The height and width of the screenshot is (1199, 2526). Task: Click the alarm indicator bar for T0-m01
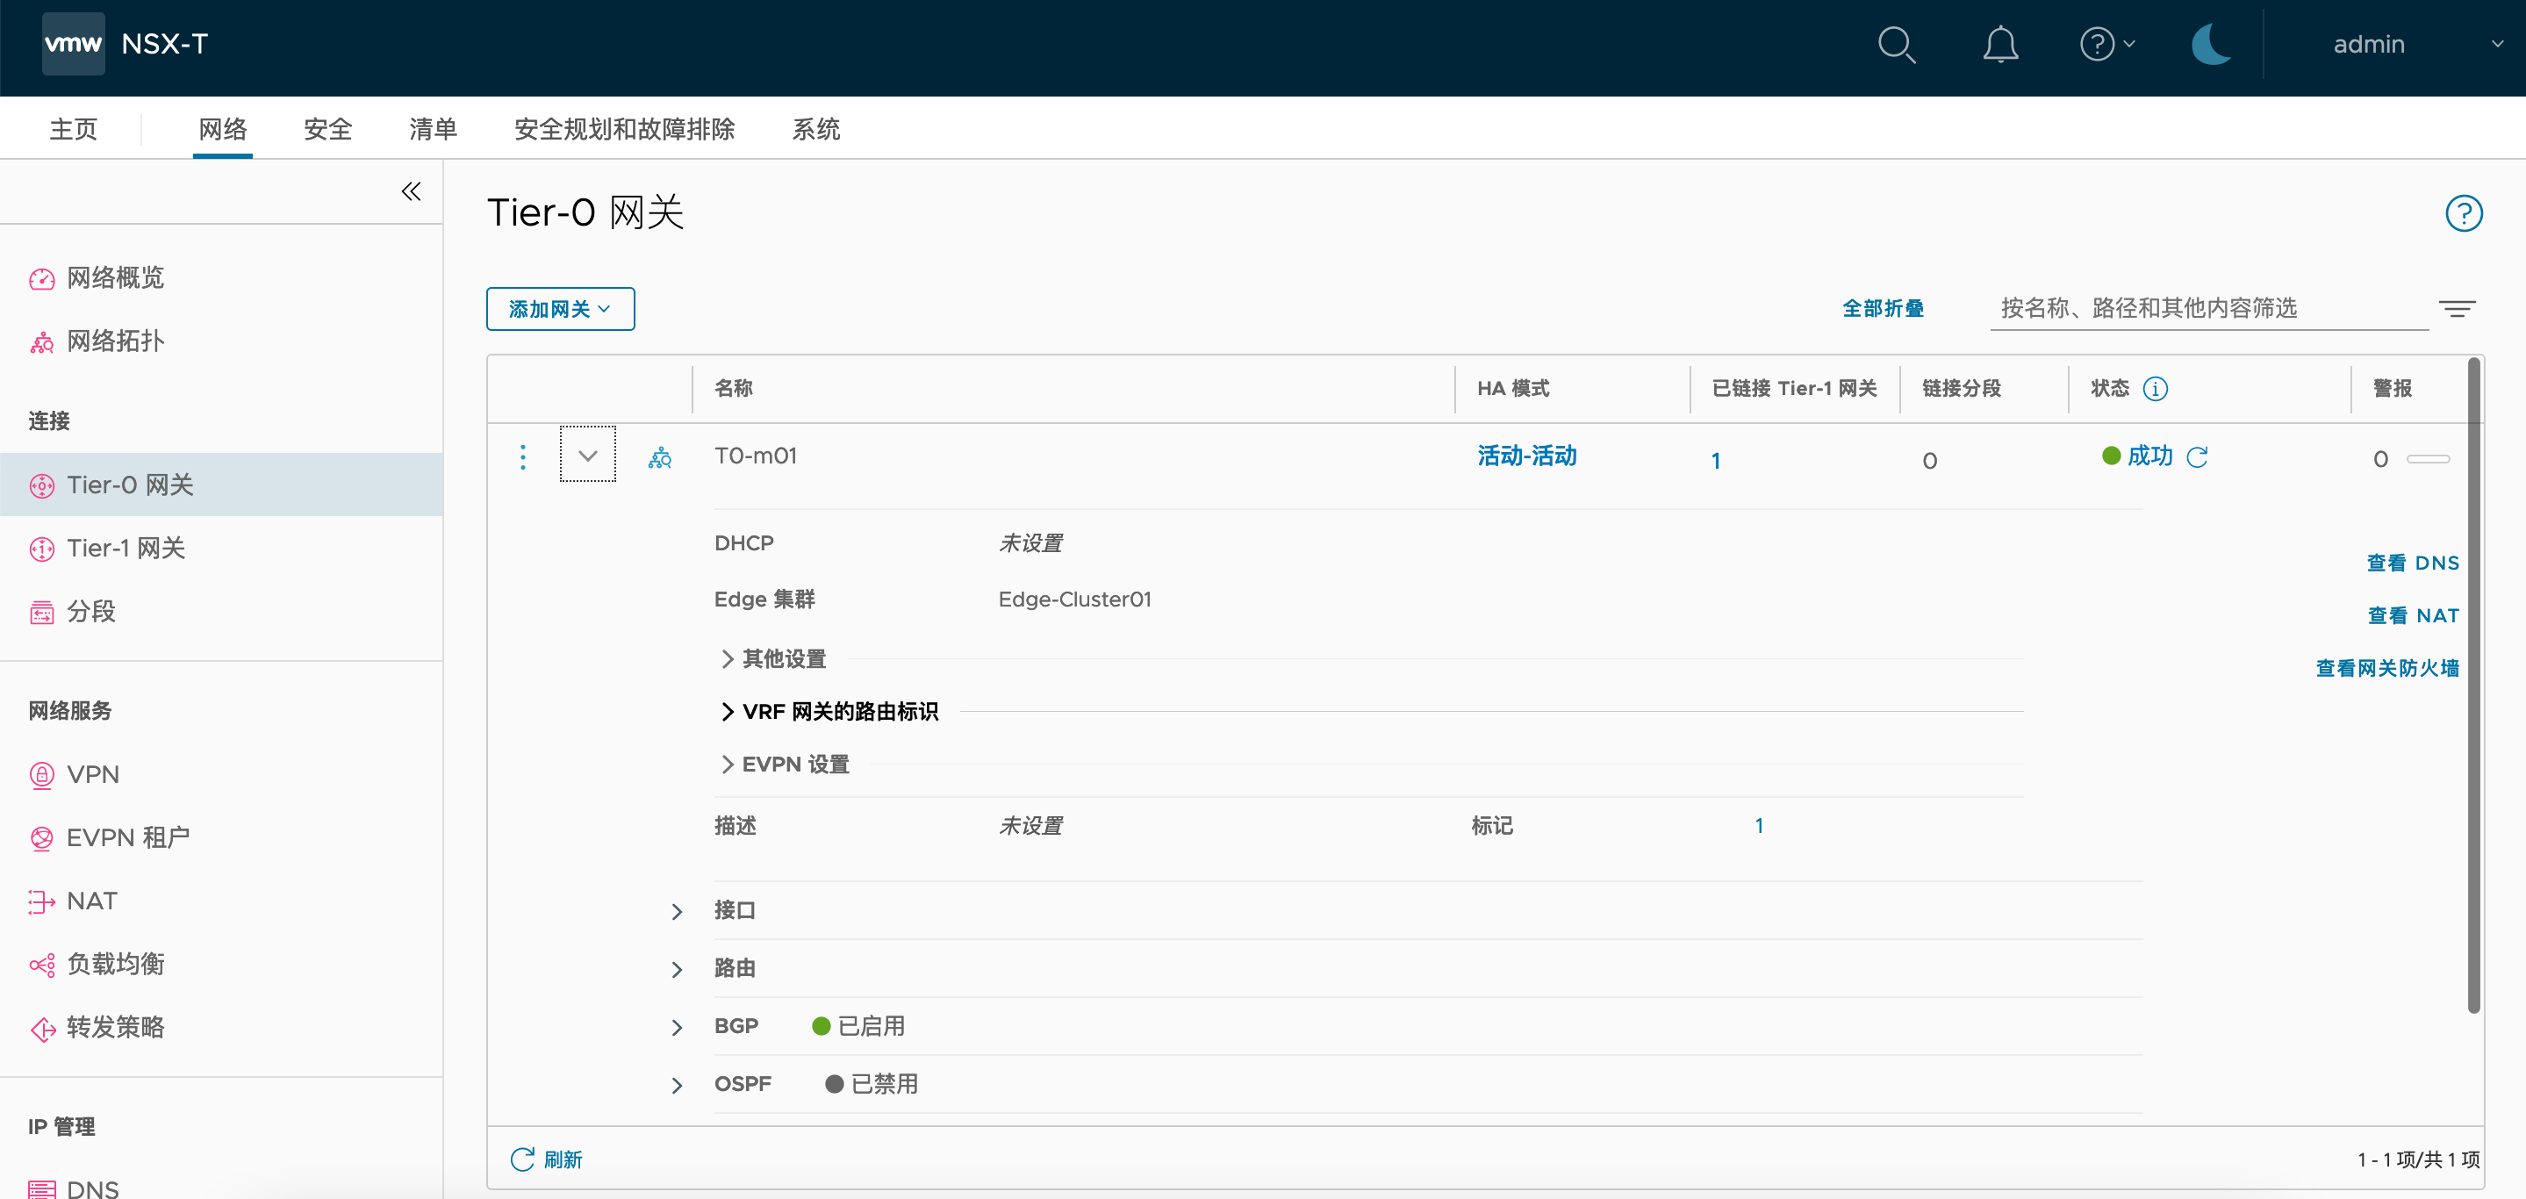pyautogui.click(x=2428, y=459)
